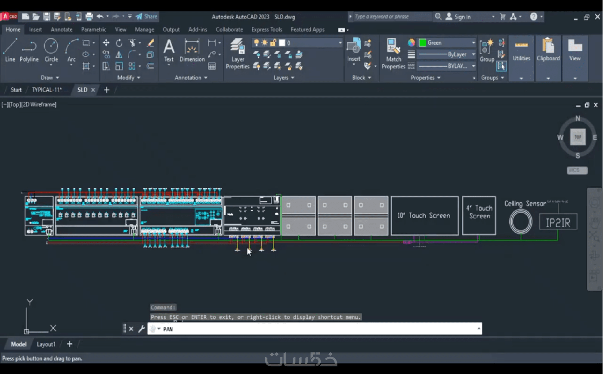Open the rectangular Array tool
This screenshot has width=603, height=374.
132,66
